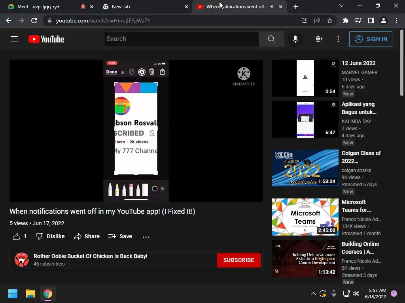Open media controls in Chrome toolbar
Screen dimensions: 405x303
click(358, 21)
